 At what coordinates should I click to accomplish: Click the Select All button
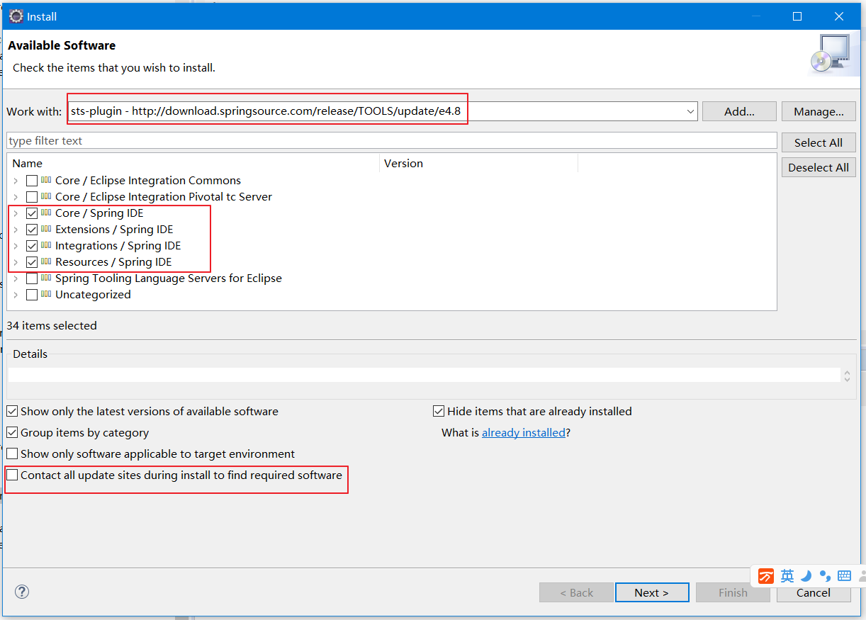[819, 142]
